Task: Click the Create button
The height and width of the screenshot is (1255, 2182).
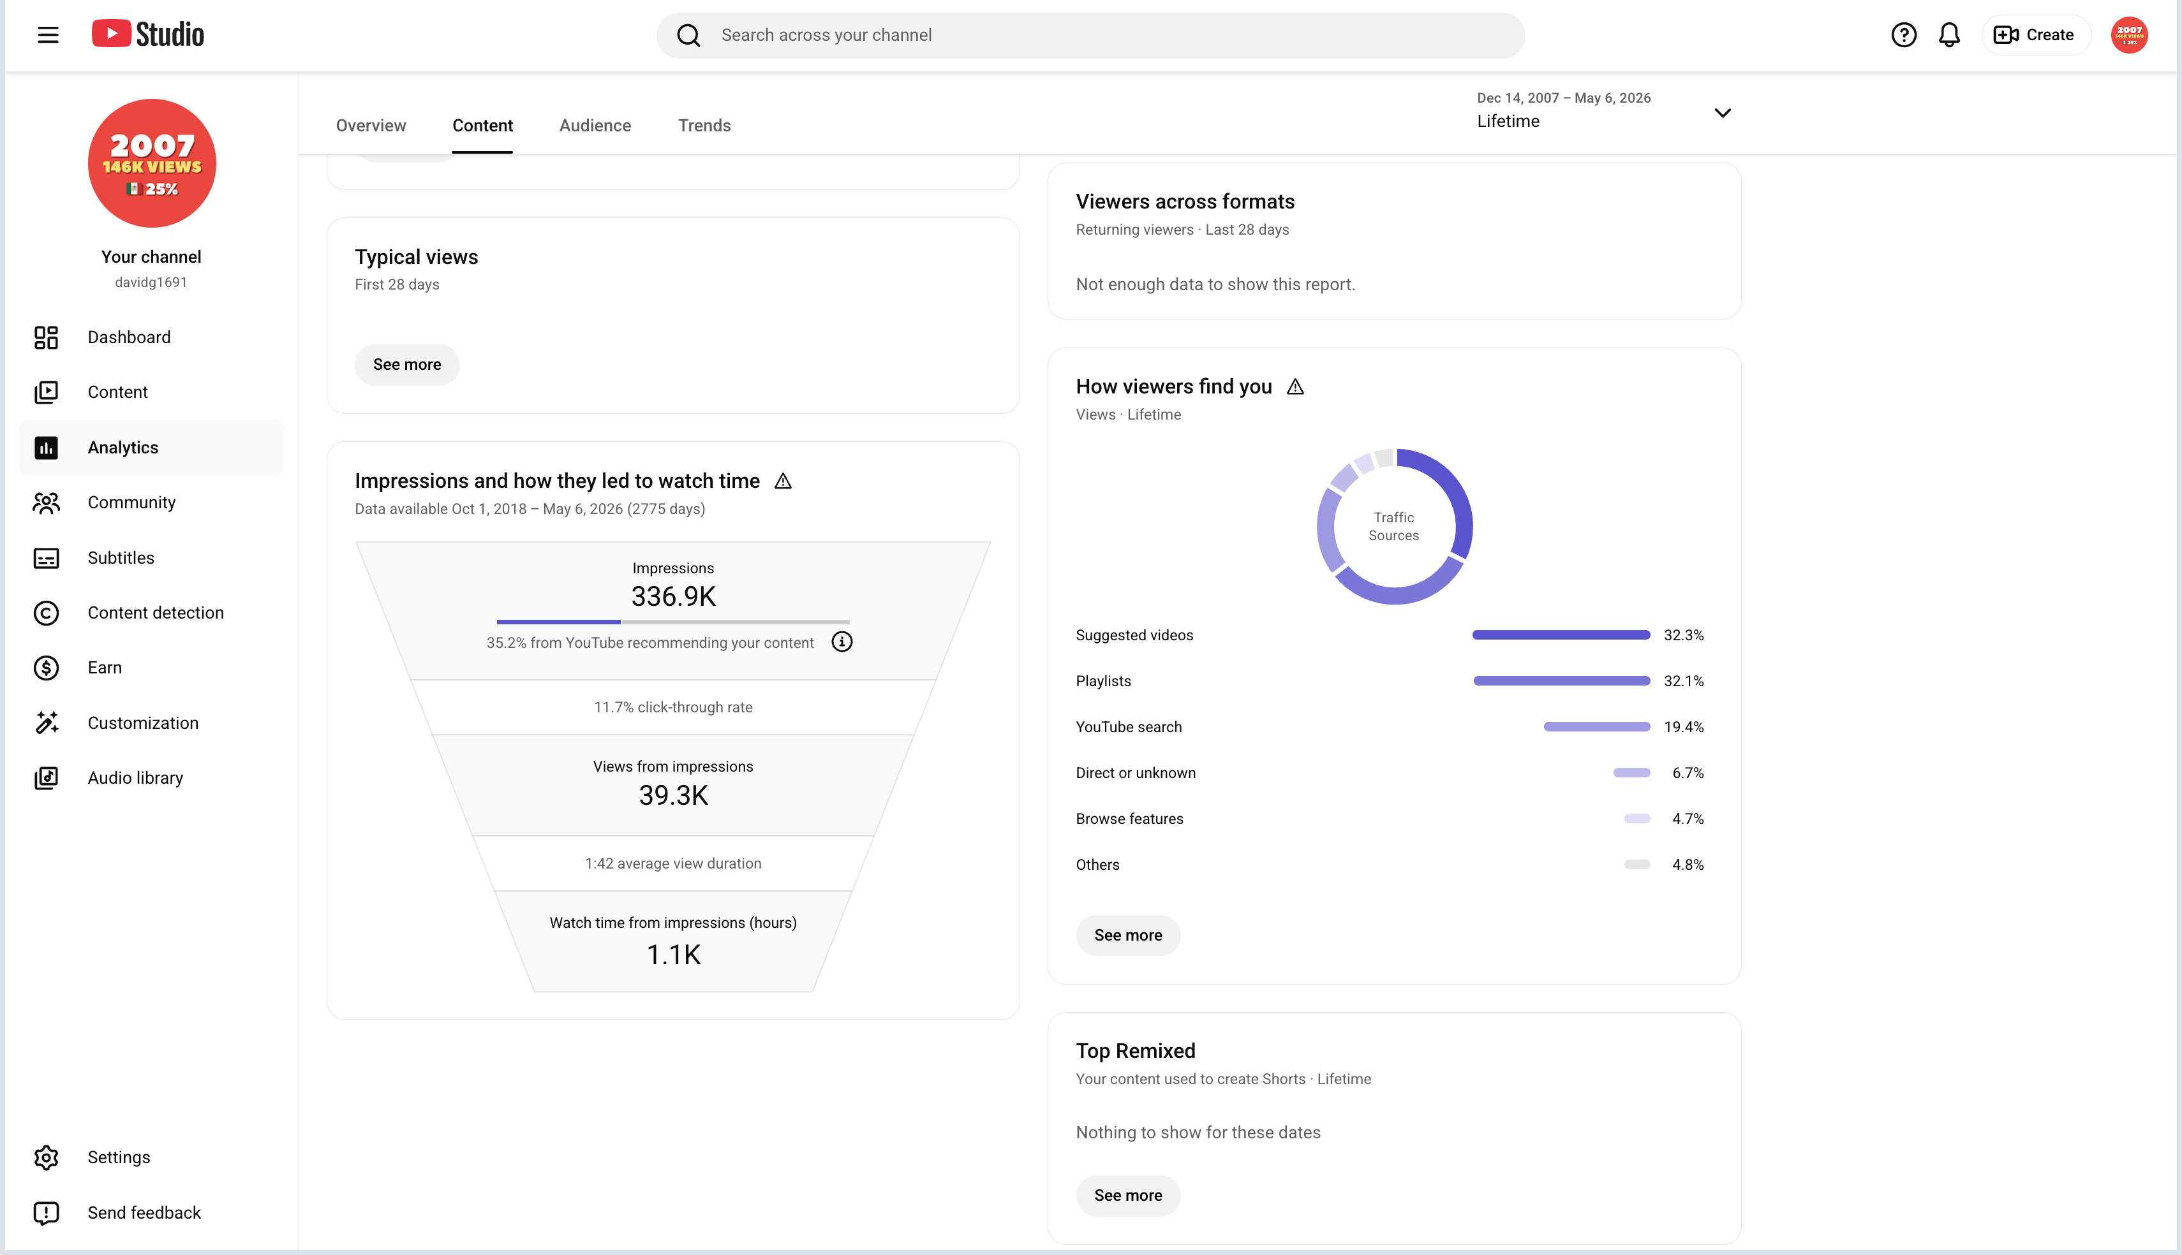Action: 2035,34
